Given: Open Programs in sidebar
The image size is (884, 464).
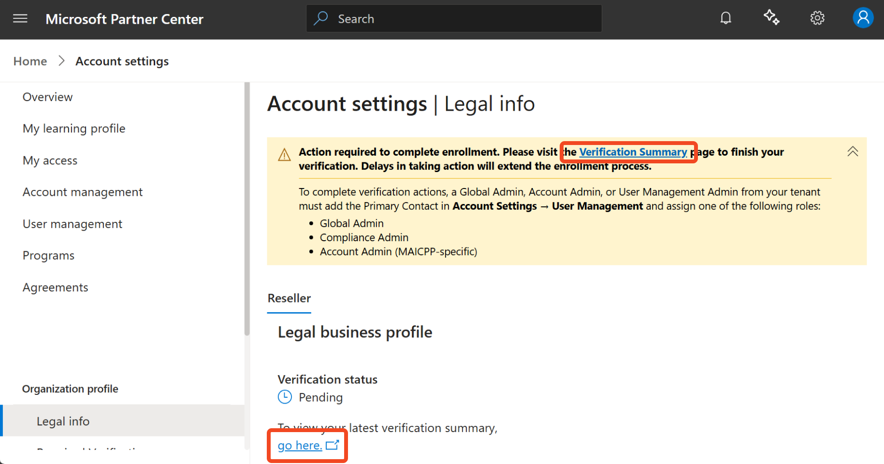Looking at the screenshot, I should coord(48,256).
